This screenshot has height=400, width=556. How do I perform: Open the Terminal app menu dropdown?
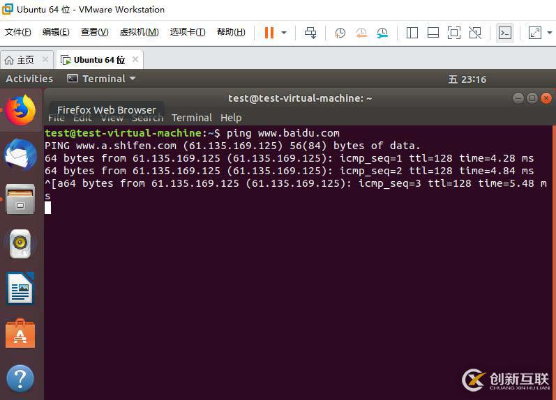(x=101, y=79)
